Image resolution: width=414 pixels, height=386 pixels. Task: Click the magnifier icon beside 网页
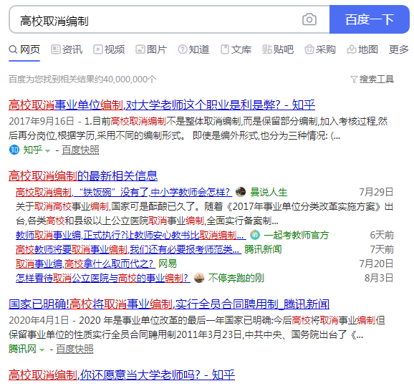[13, 49]
